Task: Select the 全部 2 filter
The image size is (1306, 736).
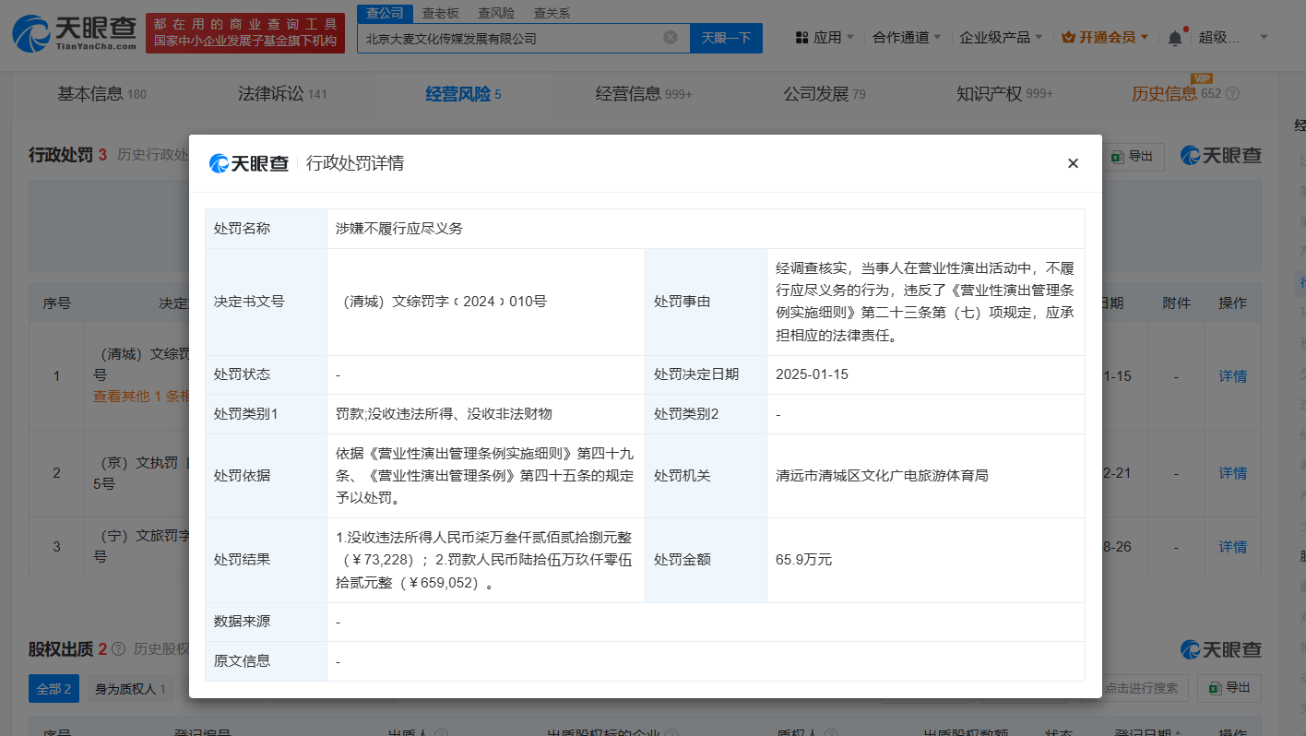Action: (53, 688)
